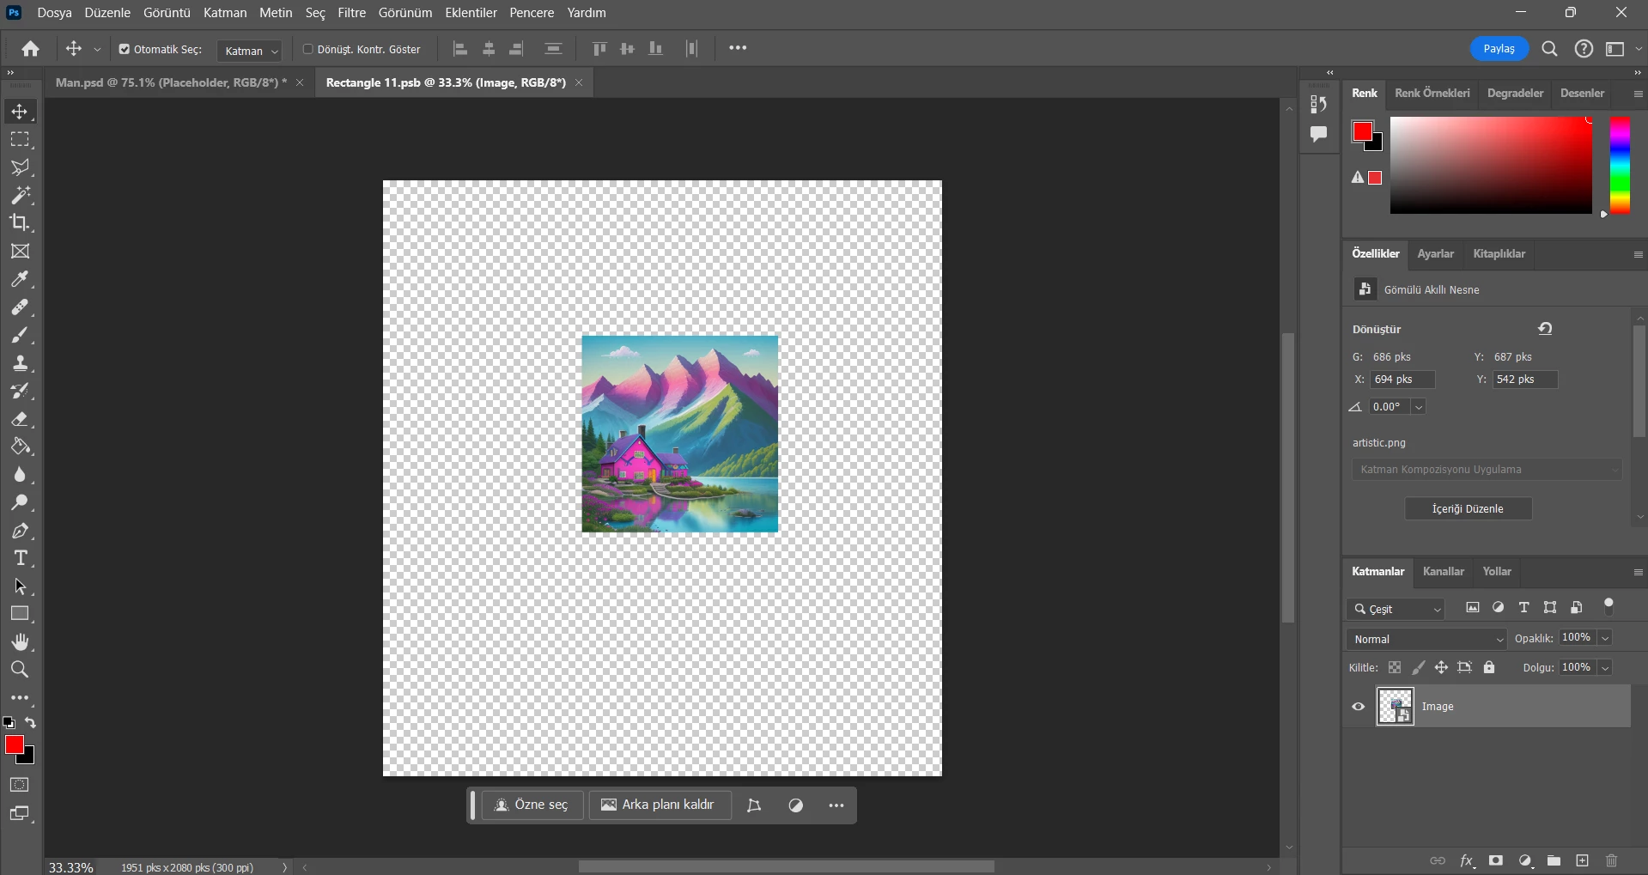Viewport: 1648px width, 875px height.
Task: Open the Çeşit layer filter dropdown
Action: point(1396,609)
